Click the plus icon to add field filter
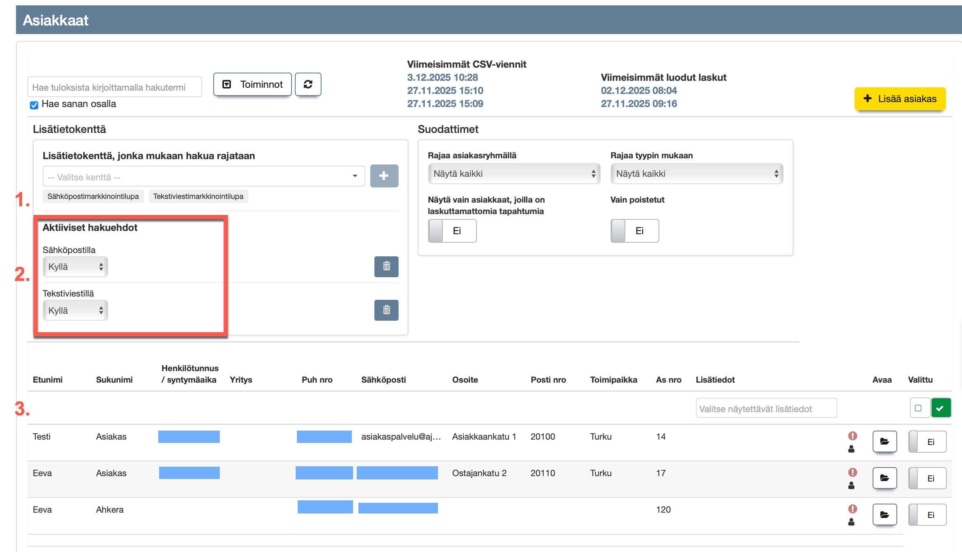The width and height of the screenshot is (962, 552). (x=384, y=176)
